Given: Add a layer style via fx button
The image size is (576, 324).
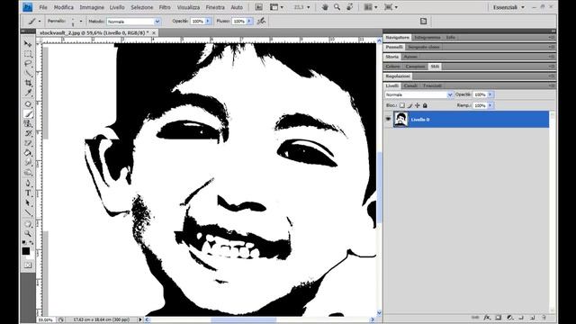Looking at the screenshot, I should pos(487,318).
